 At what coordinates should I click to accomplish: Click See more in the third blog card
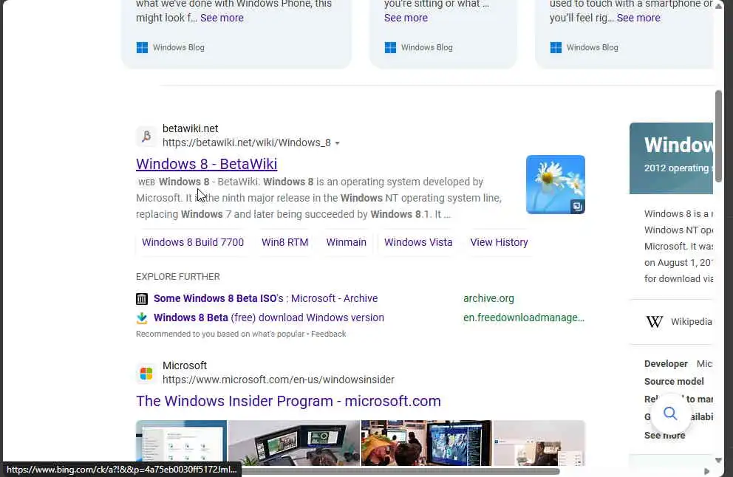click(x=638, y=18)
